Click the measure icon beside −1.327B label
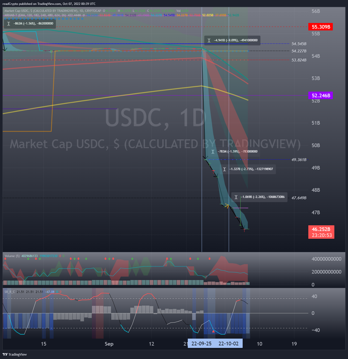Image resolution: width=348 pixels, height=359 pixels. pyautogui.click(x=224, y=169)
